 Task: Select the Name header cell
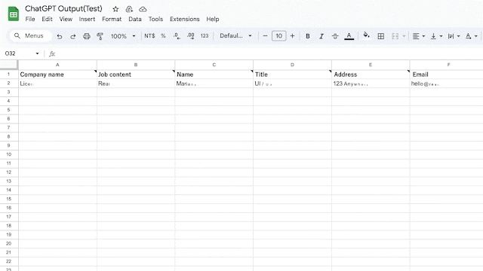click(214, 75)
